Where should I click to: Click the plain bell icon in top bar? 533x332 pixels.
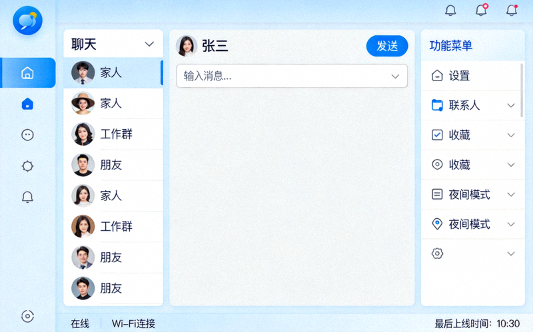[450, 11]
